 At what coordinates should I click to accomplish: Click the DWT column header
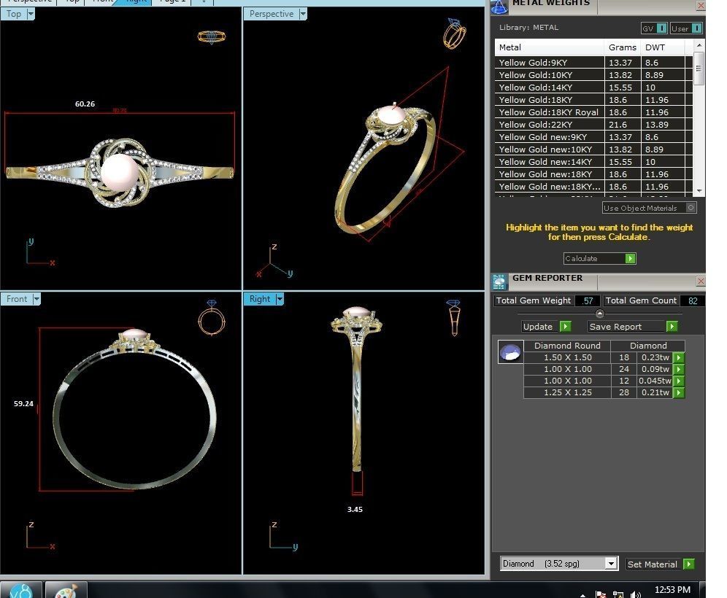(662, 47)
